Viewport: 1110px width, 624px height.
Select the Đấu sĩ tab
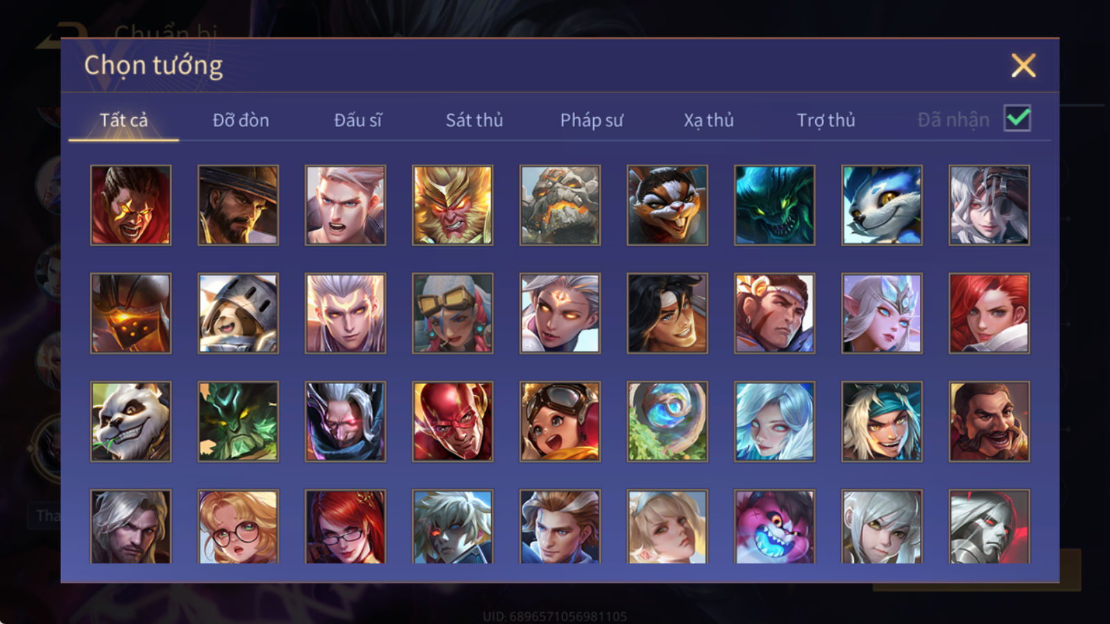point(358,120)
